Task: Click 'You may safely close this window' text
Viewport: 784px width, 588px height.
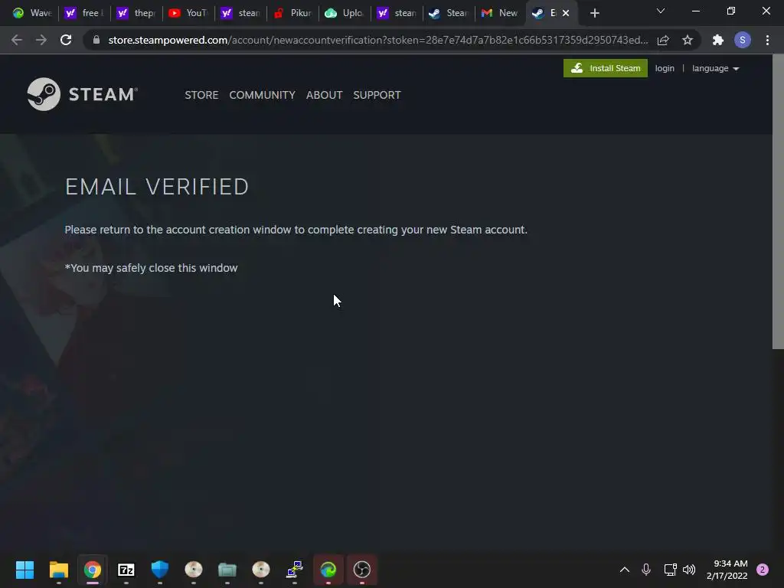Action: pyautogui.click(x=151, y=268)
